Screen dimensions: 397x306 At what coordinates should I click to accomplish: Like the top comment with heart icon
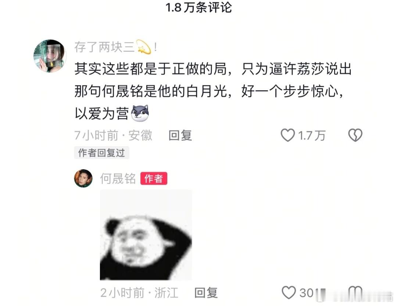(288, 135)
